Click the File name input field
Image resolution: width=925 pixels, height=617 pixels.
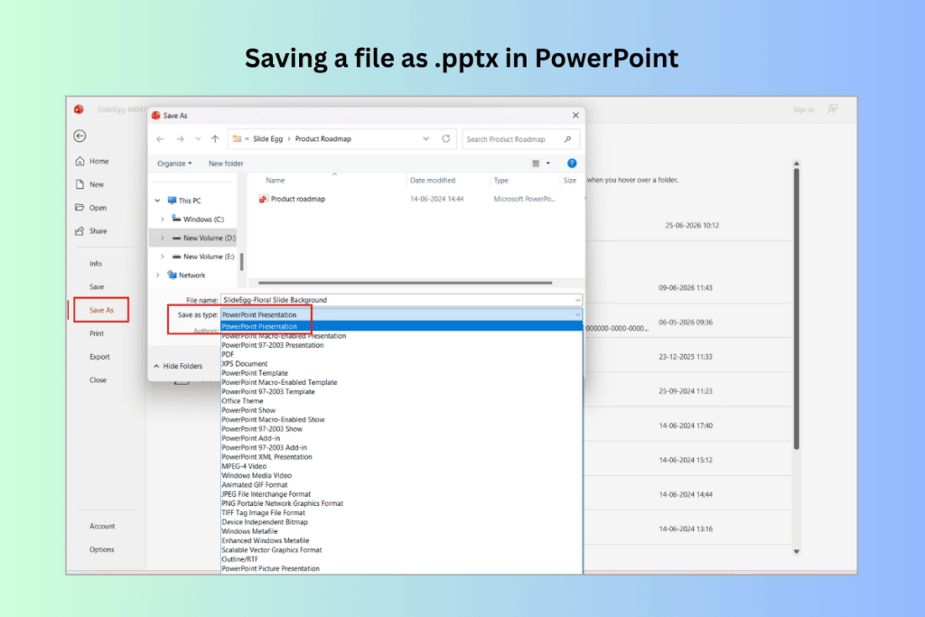[401, 300]
